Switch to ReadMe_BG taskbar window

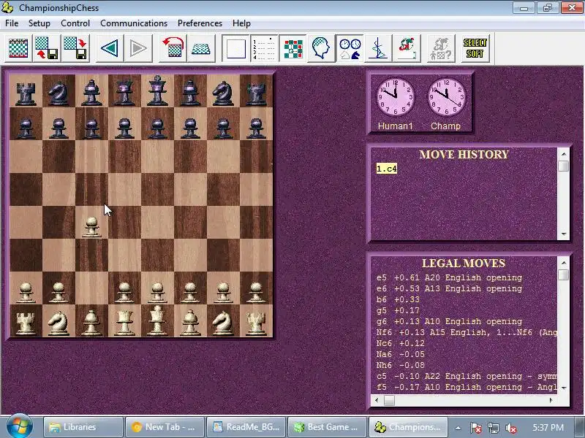(x=246, y=427)
